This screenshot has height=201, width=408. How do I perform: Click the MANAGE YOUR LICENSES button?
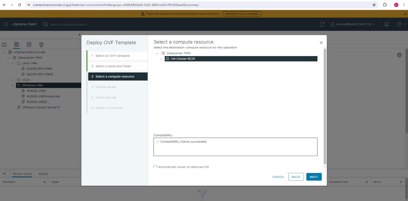pyautogui.click(x=242, y=14)
